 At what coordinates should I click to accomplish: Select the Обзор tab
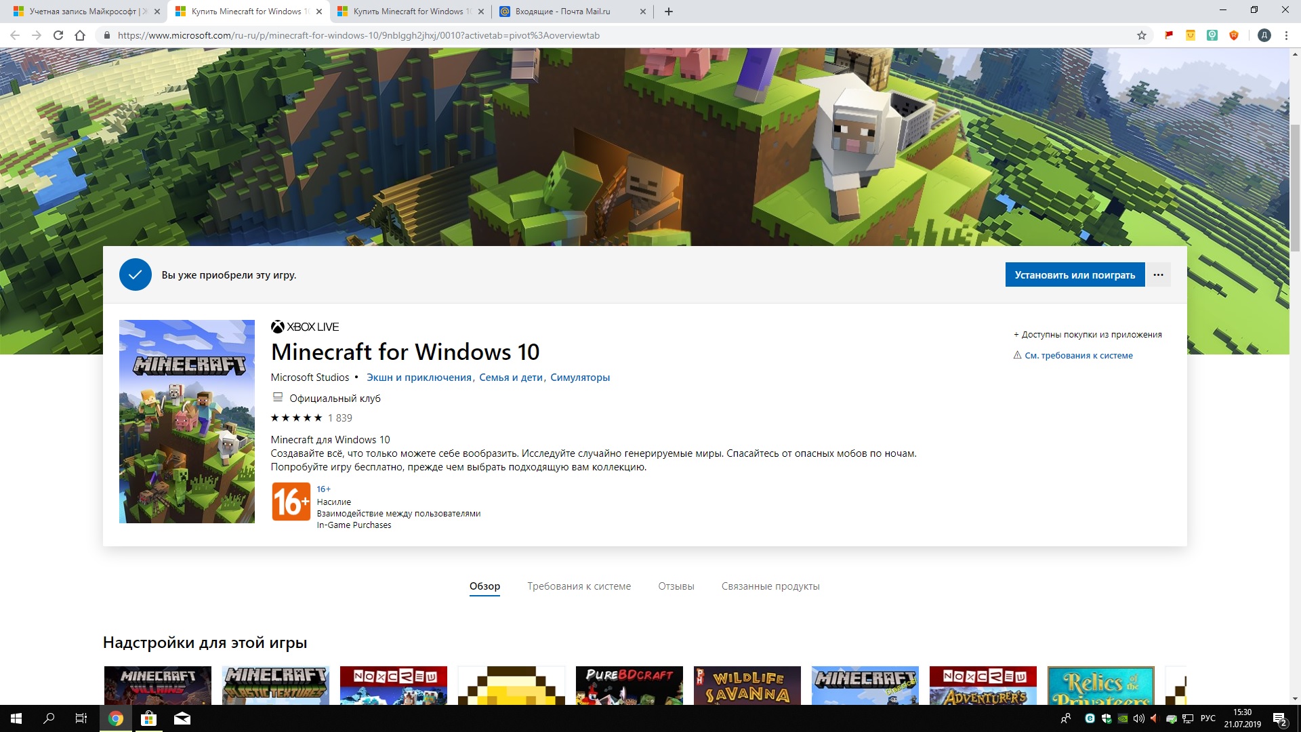[484, 586]
